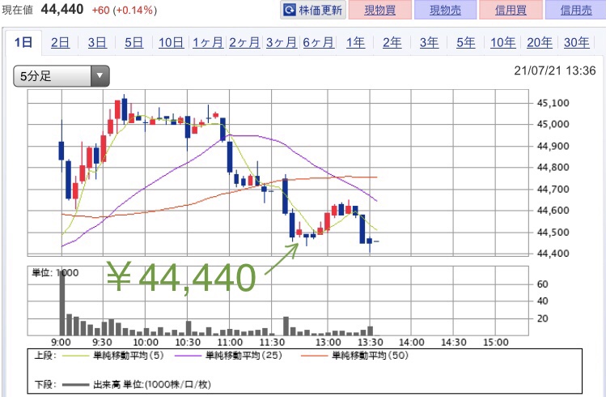Click the +60 (+0.14%) change value
Screen dimensions: 606x397
125,10
